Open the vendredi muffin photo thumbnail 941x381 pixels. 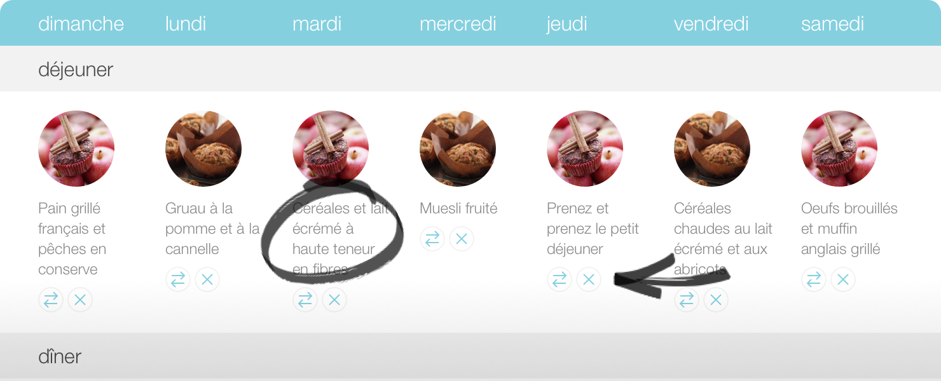(x=712, y=149)
